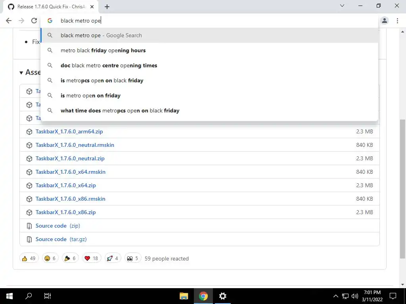Click the 840 KB size of x64.rmskin

364,172
